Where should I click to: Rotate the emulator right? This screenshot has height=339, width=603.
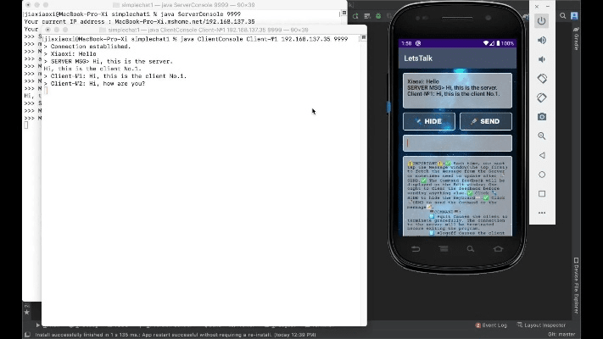click(542, 97)
